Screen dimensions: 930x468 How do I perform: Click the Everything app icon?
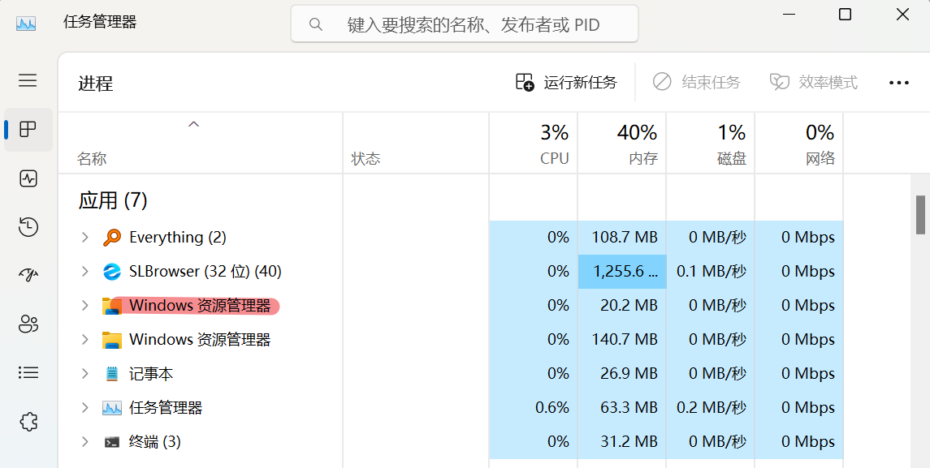(111, 238)
